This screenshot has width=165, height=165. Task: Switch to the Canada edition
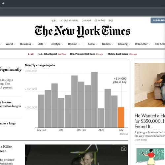[x=86, y=20]
